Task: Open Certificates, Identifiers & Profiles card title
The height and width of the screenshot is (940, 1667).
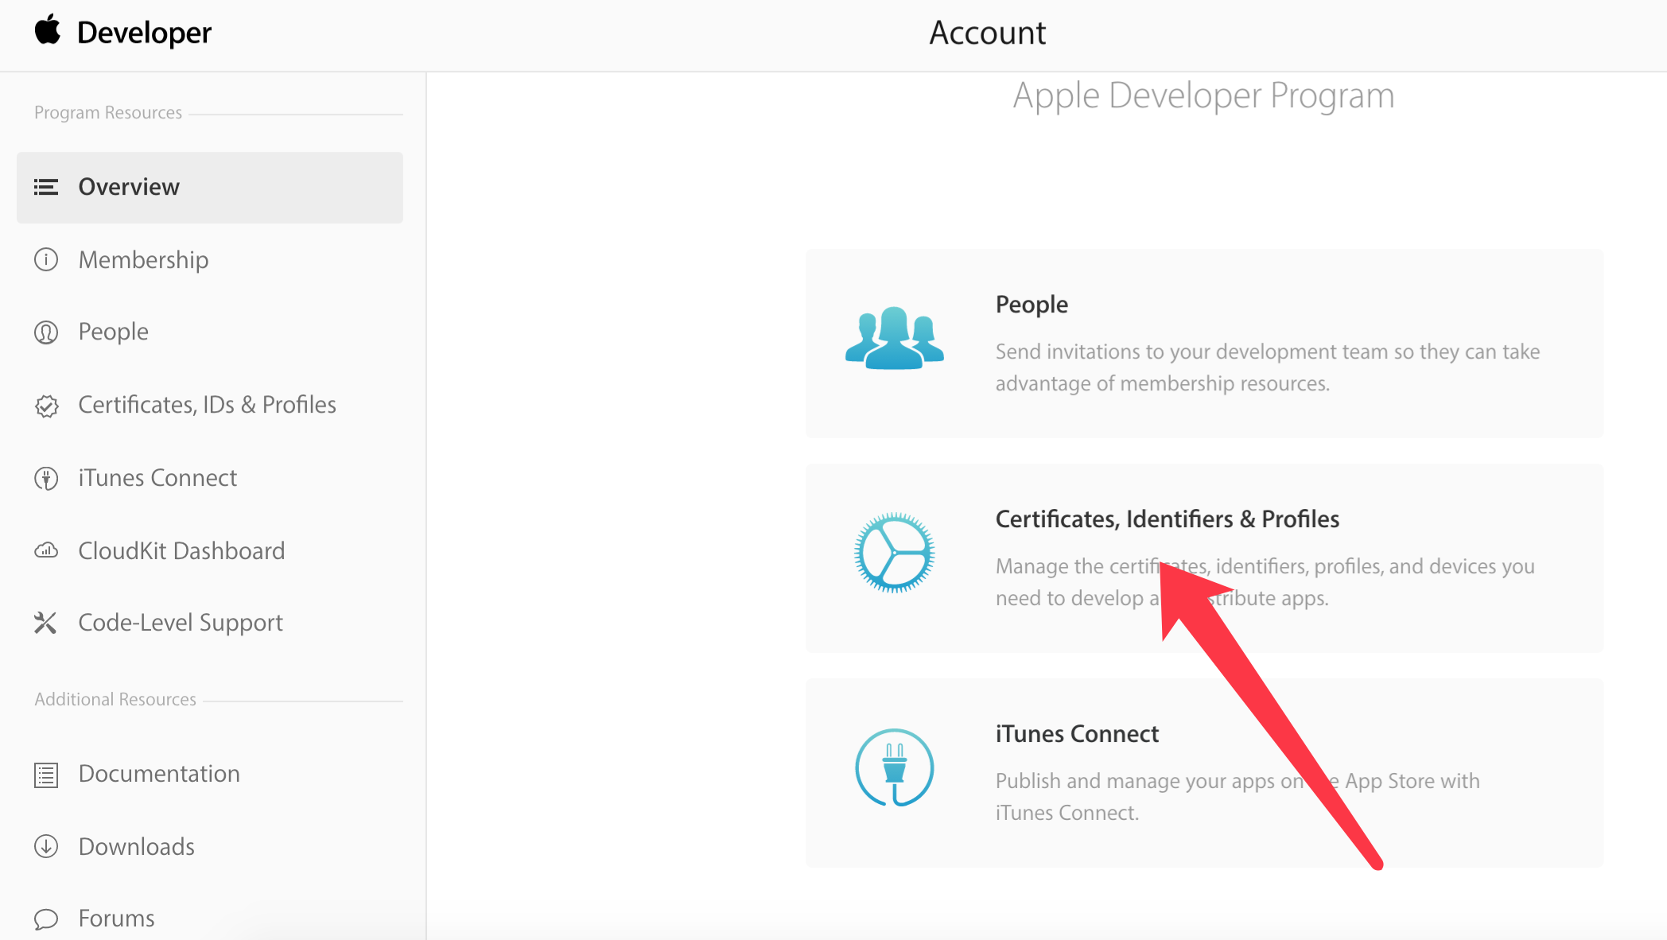Action: [1167, 519]
